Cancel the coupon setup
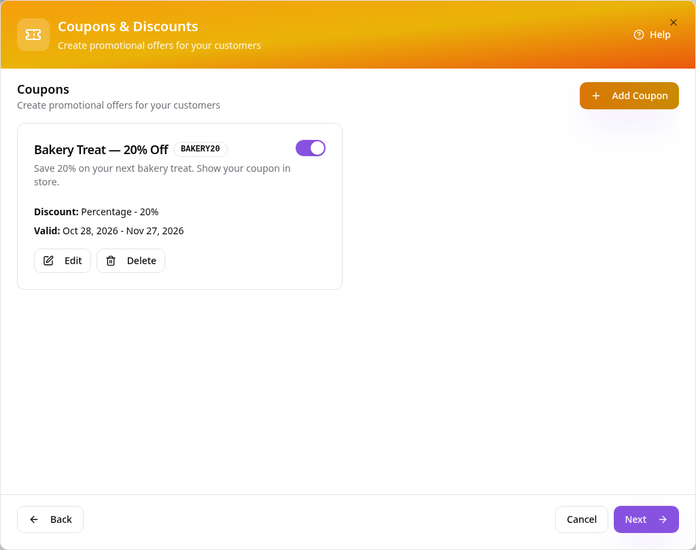 pyautogui.click(x=582, y=519)
